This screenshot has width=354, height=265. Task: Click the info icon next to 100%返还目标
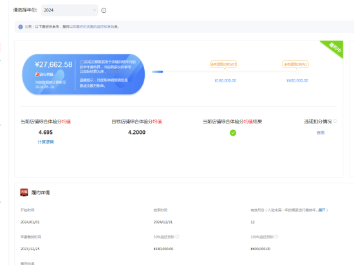tap(276, 237)
